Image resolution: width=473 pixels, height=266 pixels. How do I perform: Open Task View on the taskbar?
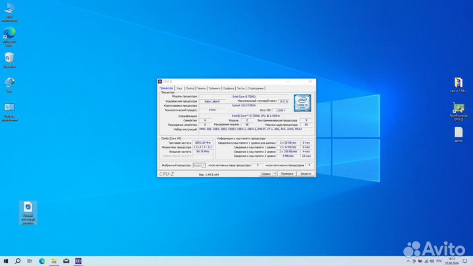pos(30,261)
